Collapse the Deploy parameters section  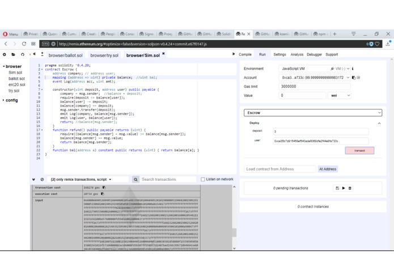[x=379, y=124]
